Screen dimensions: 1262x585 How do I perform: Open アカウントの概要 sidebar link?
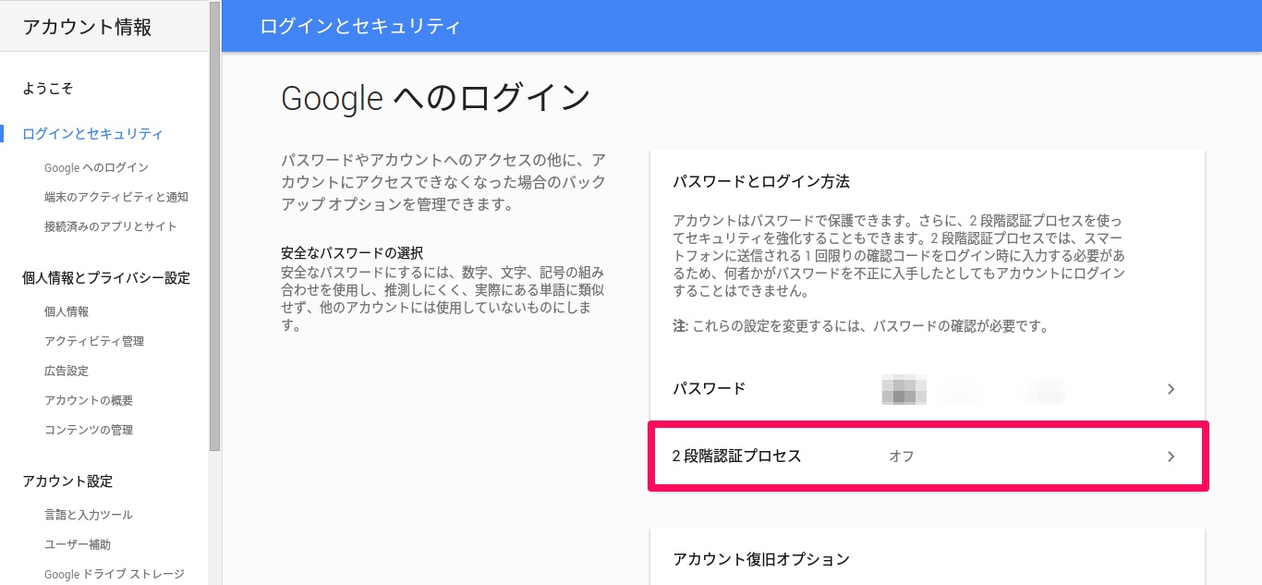coord(89,400)
